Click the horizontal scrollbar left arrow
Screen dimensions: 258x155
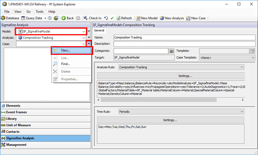(98, 100)
